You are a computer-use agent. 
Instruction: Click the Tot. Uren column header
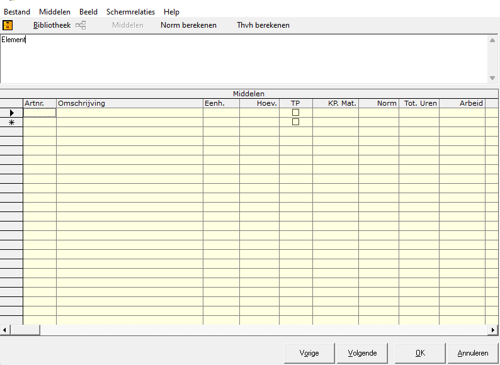(419, 103)
